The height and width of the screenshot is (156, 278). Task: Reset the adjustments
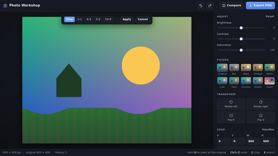pos(270,16)
